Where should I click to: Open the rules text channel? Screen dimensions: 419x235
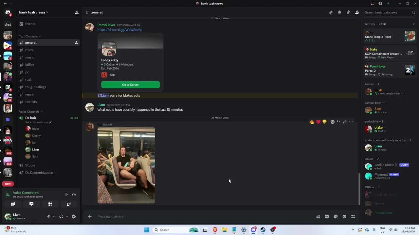pyautogui.click(x=48, y=50)
